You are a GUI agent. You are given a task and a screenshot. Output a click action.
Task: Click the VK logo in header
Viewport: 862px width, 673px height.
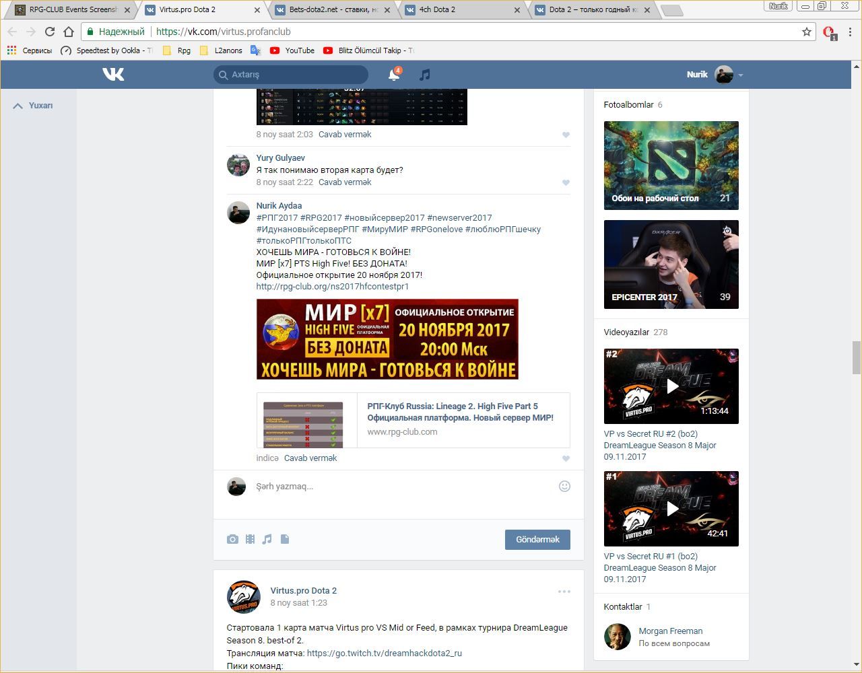coord(113,74)
